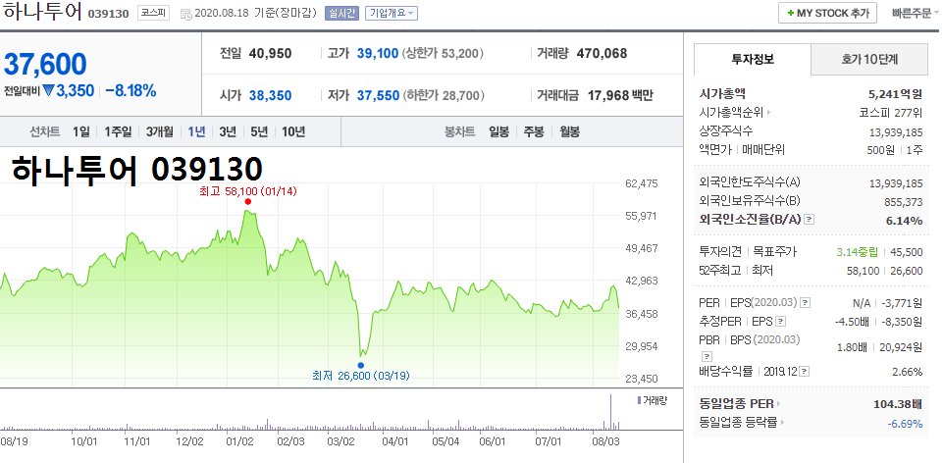Select the 10년 line chart period
Viewport: 943px width, 463px height.
tap(293, 131)
